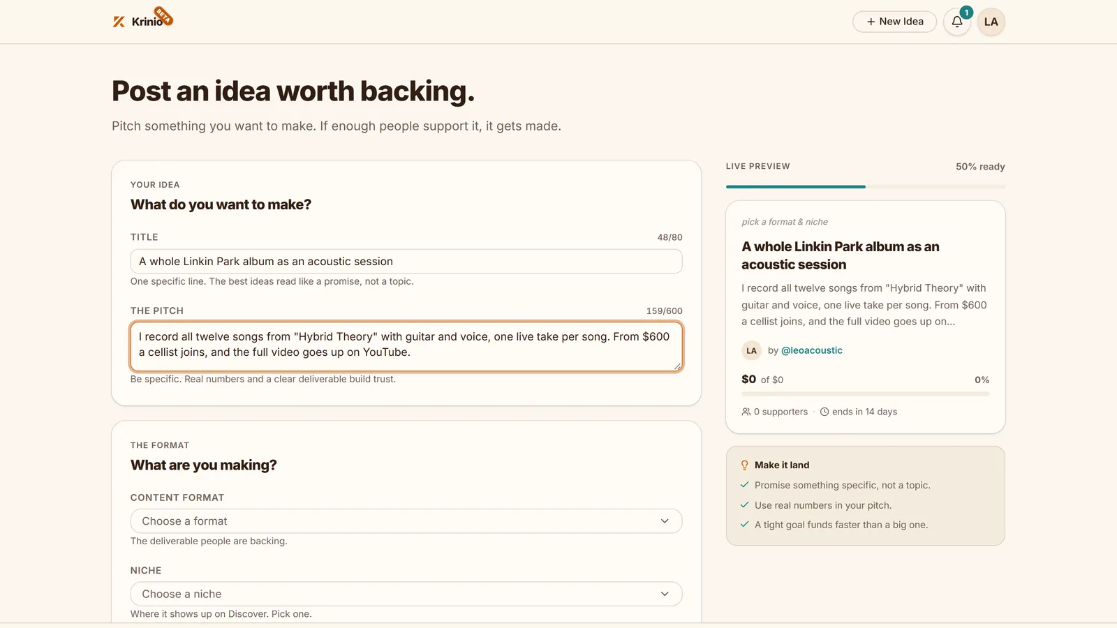1117x628 pixels.
Task: Click the checkmark beside Use real numbers
Action: [745, 505]
